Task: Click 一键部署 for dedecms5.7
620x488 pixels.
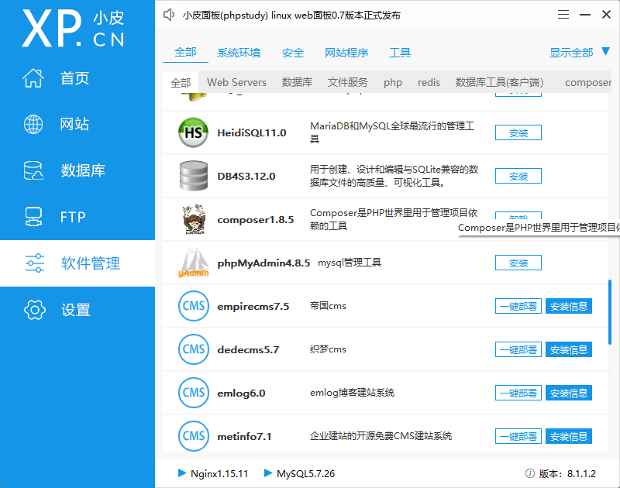Action: 518,349
